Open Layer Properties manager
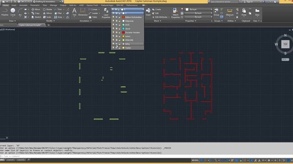 pyautogui.click(x=106, y=13)
